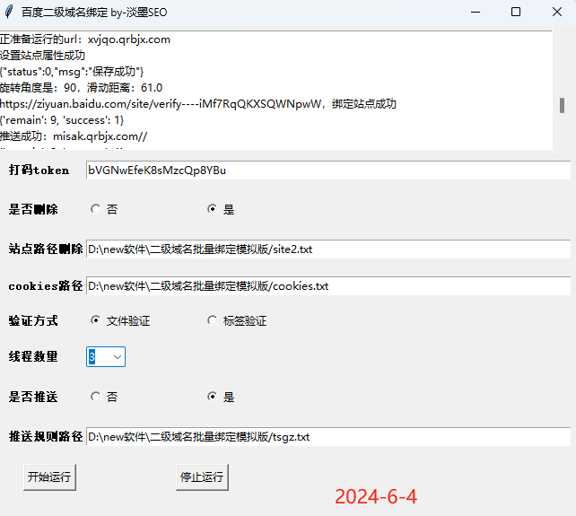
Task: Focus the 打码token input field
Action: [328, 171]
